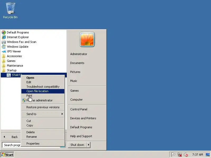
Task: Click the Action Center flag tray icon
Action: click(x=173, y=155)
